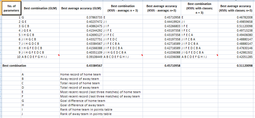This screenshot has width=255, height=118.
Task: Select the cell containing 'J I H G D C B'
Action: click(x=40, y=44)
